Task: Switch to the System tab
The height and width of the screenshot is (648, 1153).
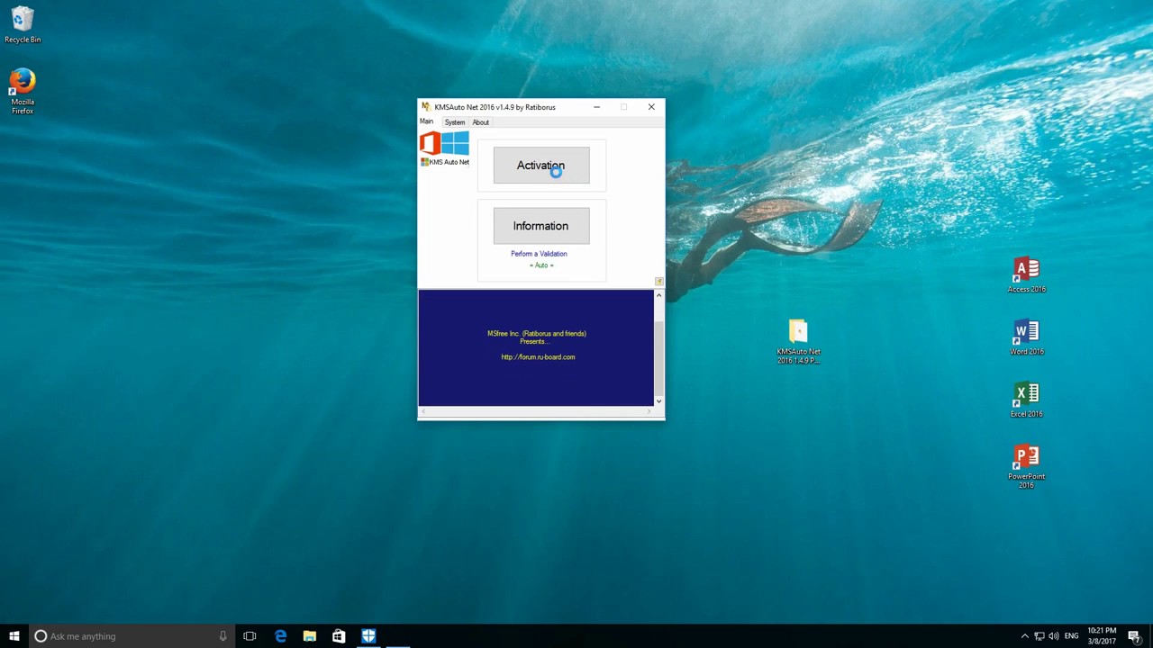Action: pyautogui.click(x=454, y=122)
